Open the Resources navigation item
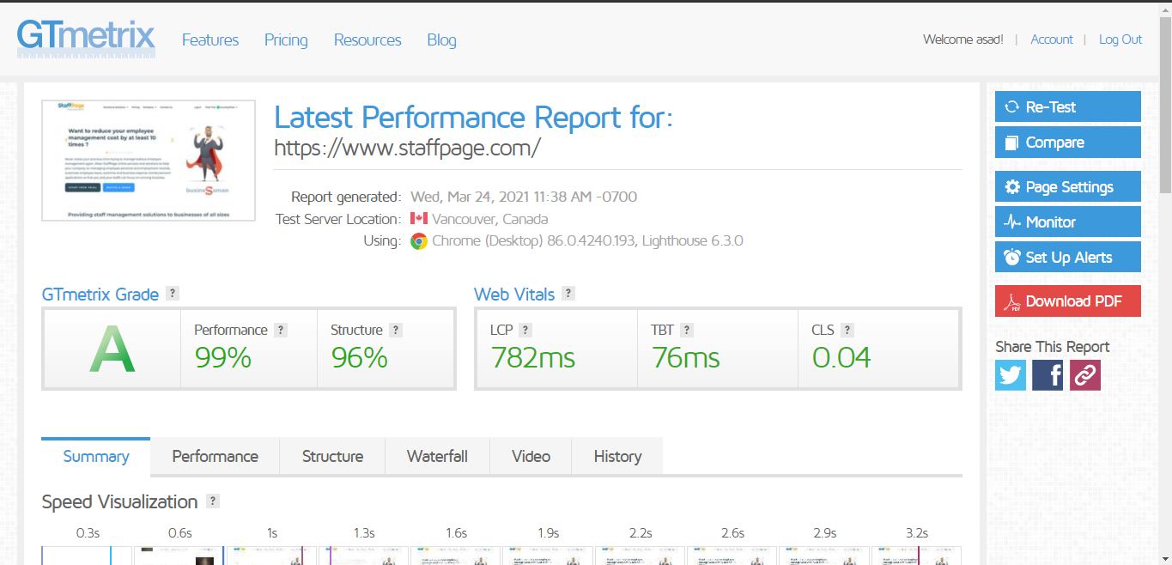The image size is (1172, 565). pos(367,39)
